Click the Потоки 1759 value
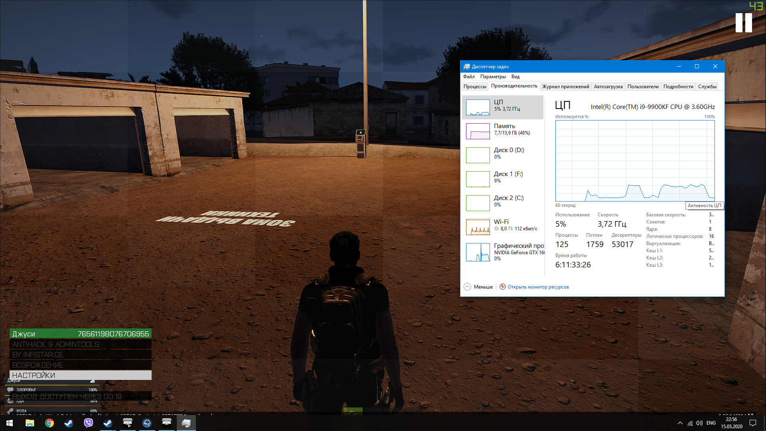766x431 pixels. coord(594,245)
